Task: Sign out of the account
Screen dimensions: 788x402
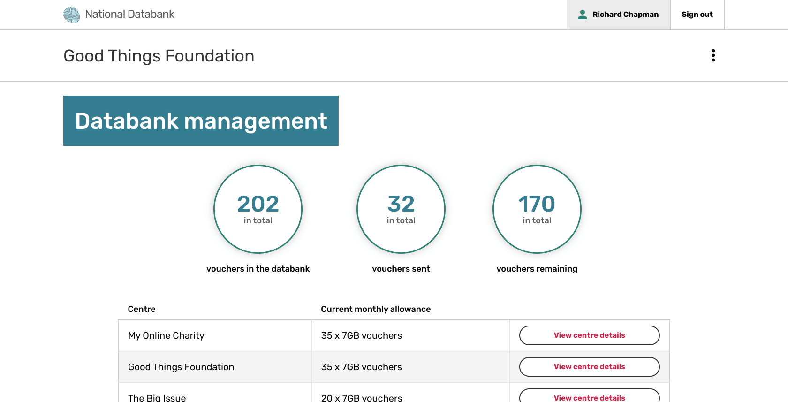Action: pos(697,15)
